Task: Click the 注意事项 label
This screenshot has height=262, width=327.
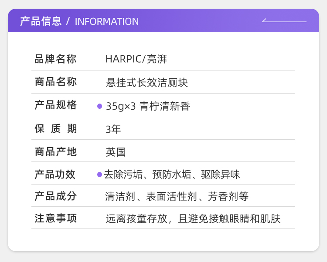Action: pyautogui.click(x=56, y=218)
